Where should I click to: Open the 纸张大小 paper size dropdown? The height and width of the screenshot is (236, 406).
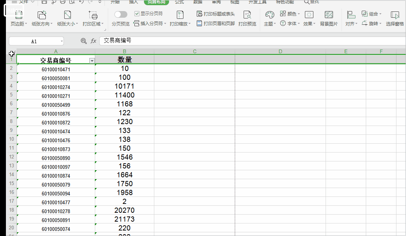67,19
